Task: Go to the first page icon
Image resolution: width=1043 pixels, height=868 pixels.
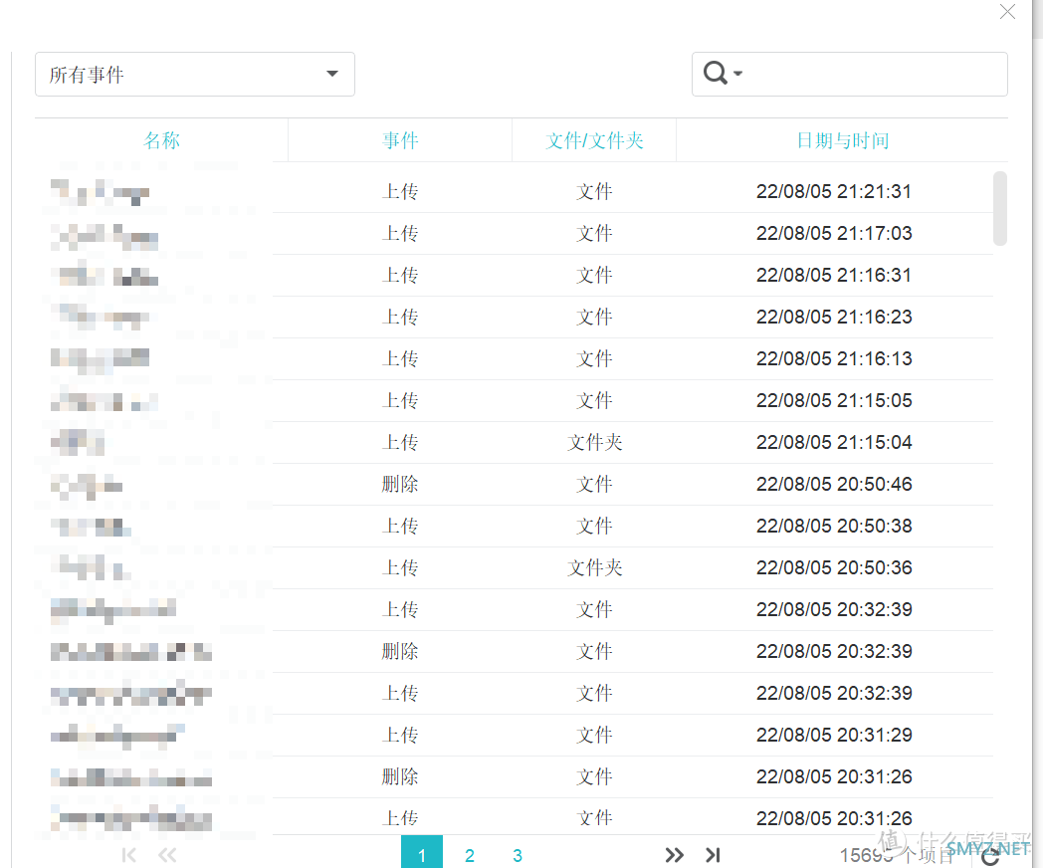Action: 128,855
